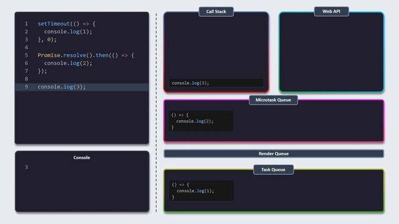Click line number 8 in code editor

(x=26, y=79)
